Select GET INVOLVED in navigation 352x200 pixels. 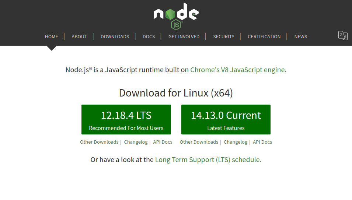pyautogui.click(x=184, y=36)
